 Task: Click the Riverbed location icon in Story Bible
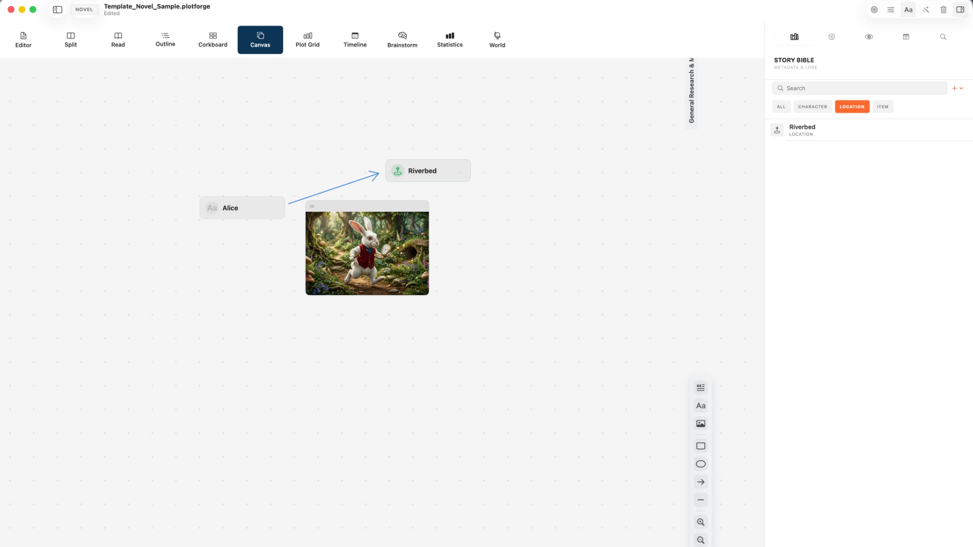click(777, 130)
